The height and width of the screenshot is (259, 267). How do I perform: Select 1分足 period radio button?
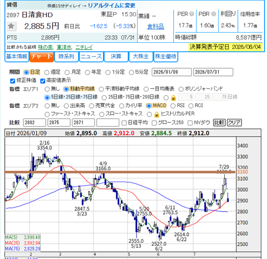pyautogui.click(x=108, y=72)
